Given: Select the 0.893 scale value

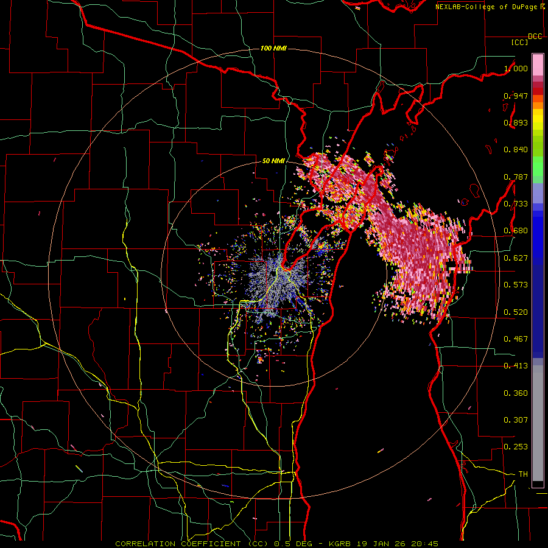Looking at the screenshot, I should coord(516,122).
